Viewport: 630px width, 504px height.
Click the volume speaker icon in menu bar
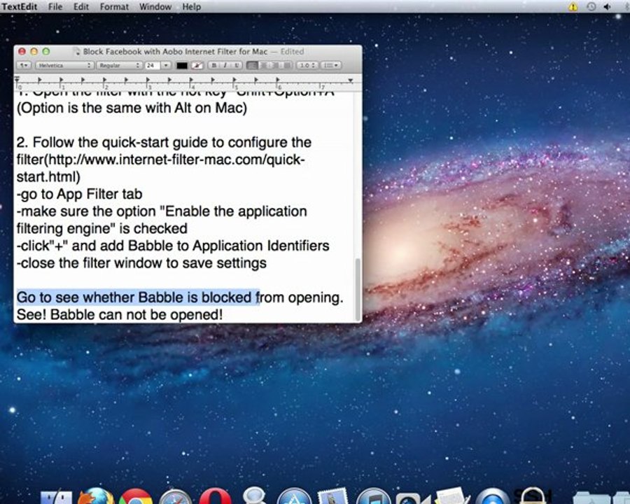607,7
